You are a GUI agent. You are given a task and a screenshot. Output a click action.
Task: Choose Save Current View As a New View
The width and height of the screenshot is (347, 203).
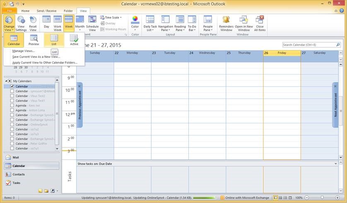pyautogui.click(x=36, y=57)
